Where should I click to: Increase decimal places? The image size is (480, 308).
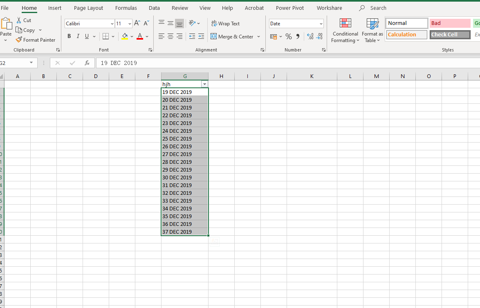pyautogui.click(x=310, y=37)
